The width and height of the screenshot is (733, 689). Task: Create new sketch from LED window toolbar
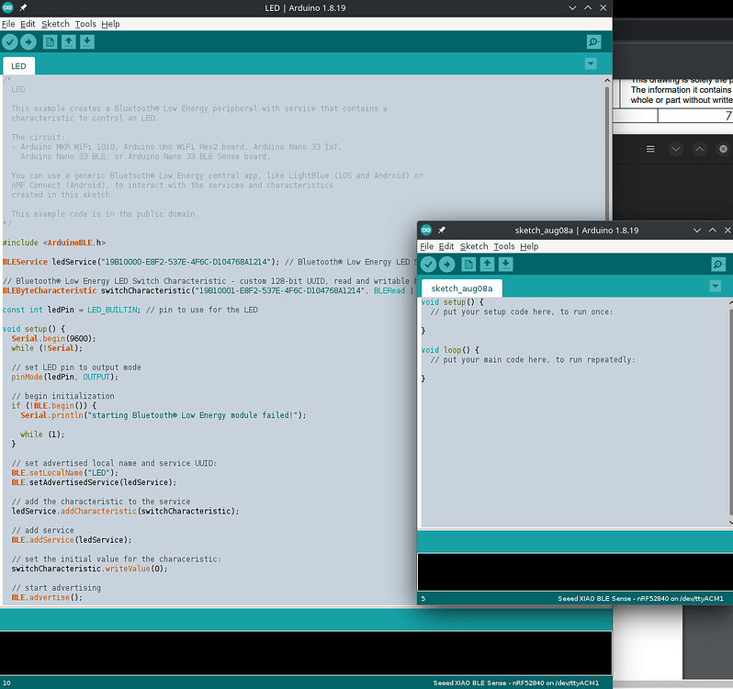click(x=50, y=42)
